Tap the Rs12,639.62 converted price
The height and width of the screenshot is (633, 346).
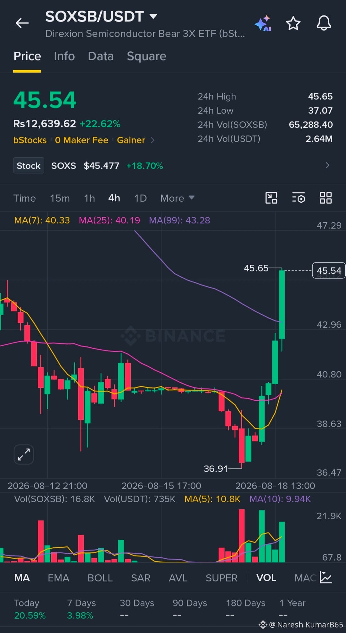[45, 124]
